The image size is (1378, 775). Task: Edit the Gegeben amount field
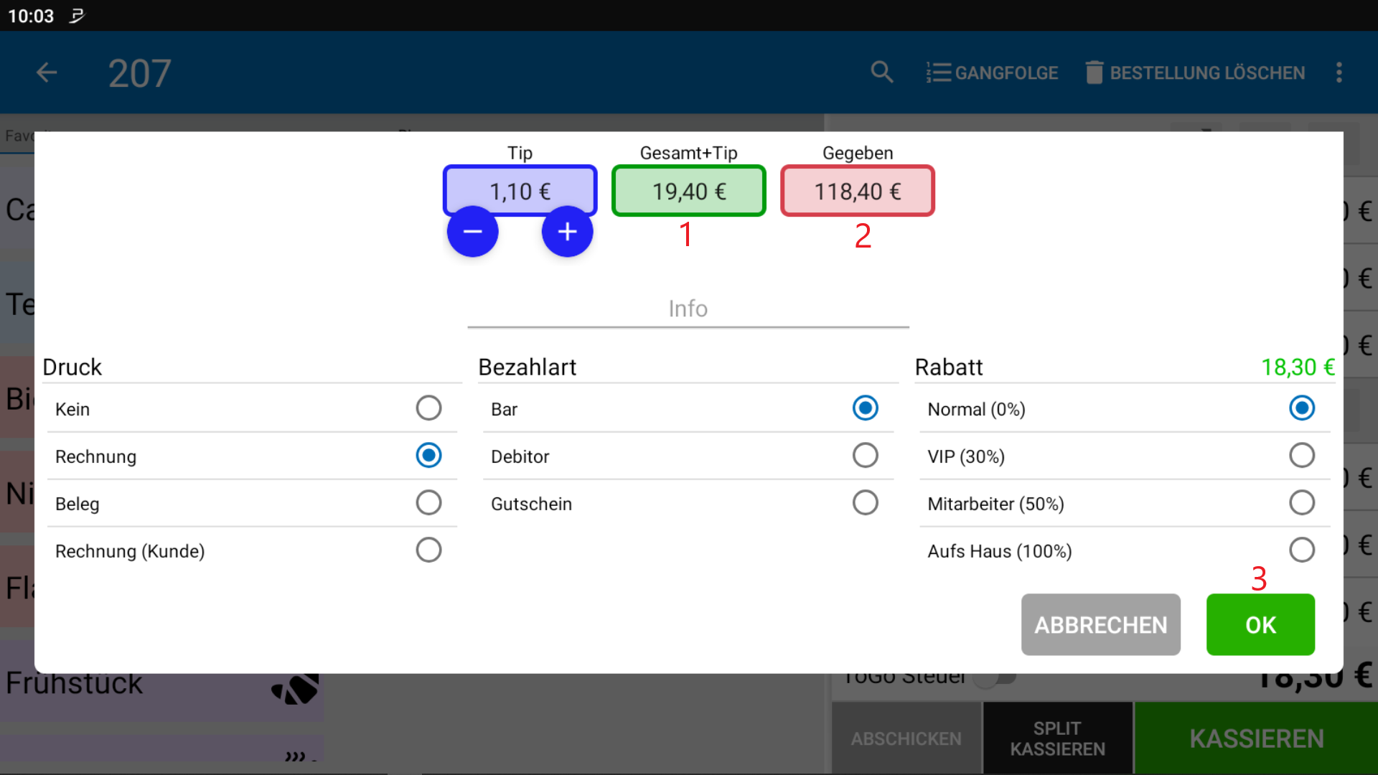point(857,191)
